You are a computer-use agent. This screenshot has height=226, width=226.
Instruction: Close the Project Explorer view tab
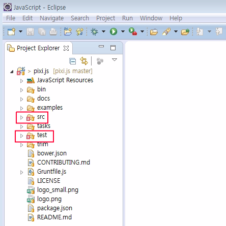pos(66,48)
